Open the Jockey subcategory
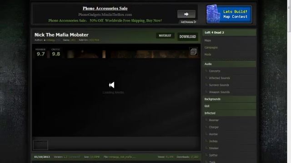The width and height of the screenshot is (291, 163). pyautogui.click(x=213, y=141)
